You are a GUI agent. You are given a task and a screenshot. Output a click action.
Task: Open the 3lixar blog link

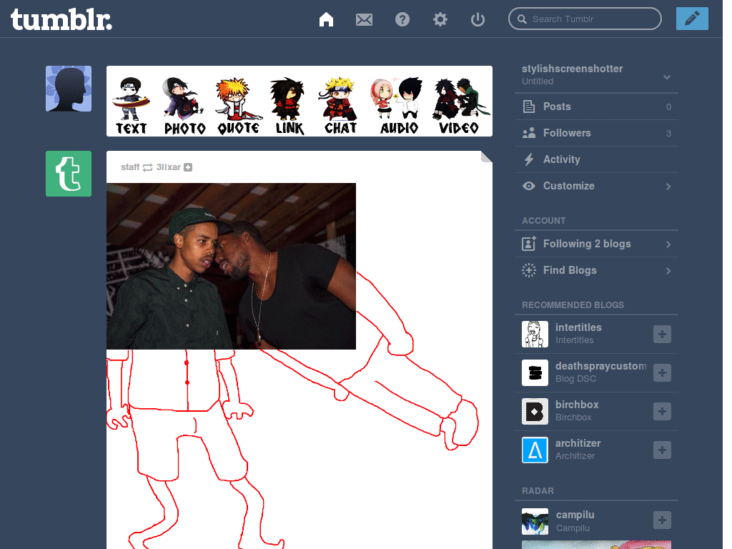pos(168,167)
